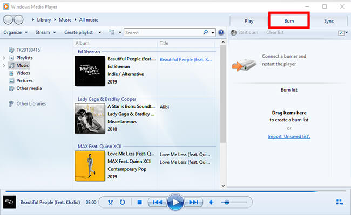Screen dimensions: 351x215
Task: Click the list scrollbar up arrow
Action: coord(223,42)
